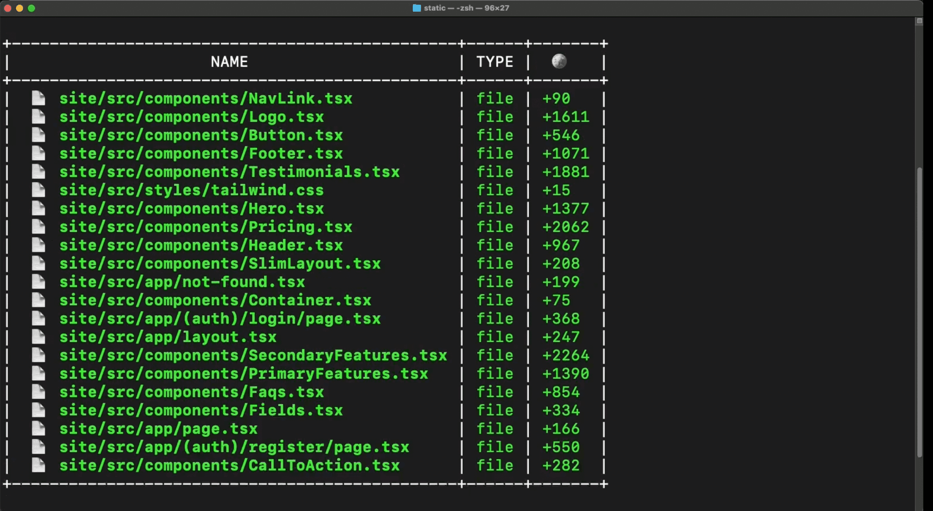Image resolution: width=933 pixels, height=511 pixels.
Task: Click the scroll indicator icon at top right
Action: [919, 21]
